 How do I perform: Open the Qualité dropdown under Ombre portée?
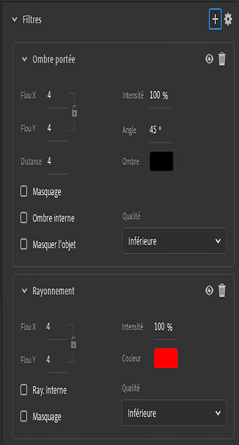click(174, 241)
